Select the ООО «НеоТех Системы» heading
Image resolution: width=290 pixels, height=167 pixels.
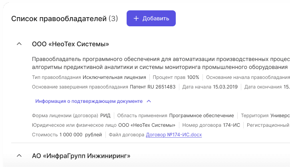70,44
